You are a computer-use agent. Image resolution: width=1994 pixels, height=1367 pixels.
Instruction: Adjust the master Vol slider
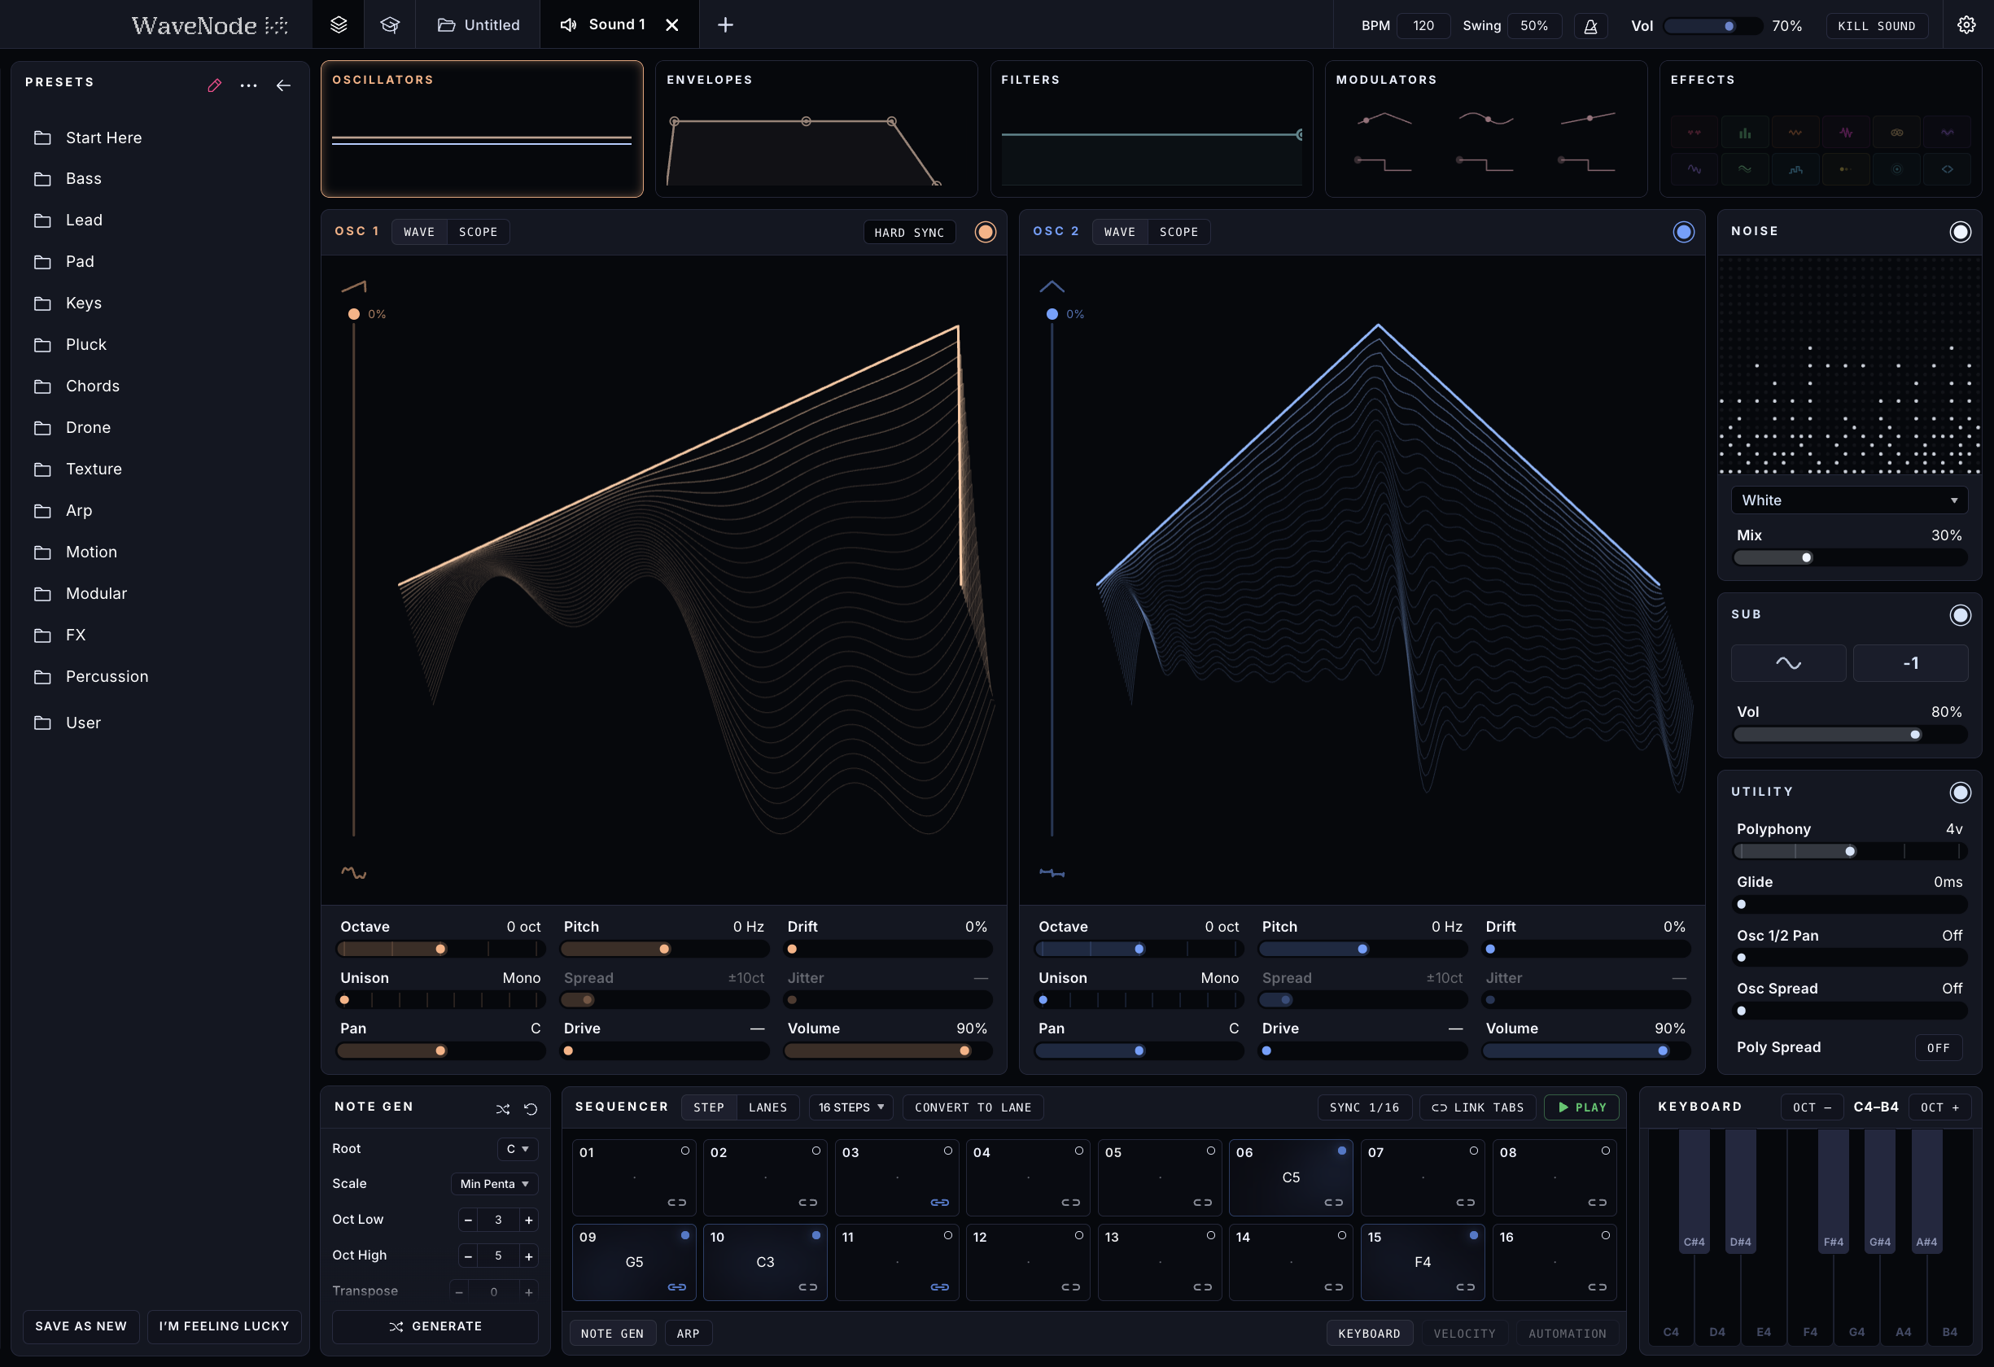click(x=1712, y=26)
